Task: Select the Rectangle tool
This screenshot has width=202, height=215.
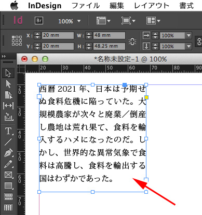Action: [x=8, y=186]
